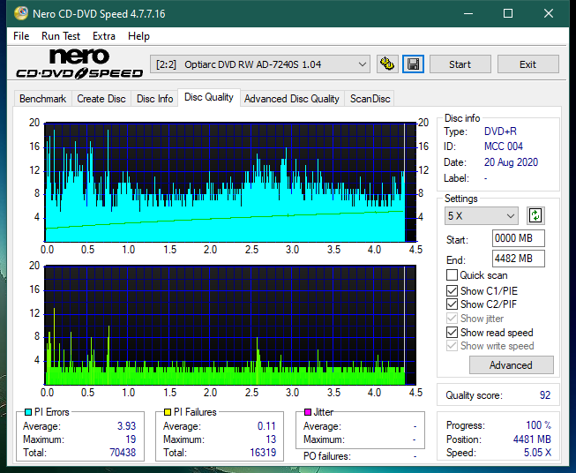
Task: Click the Position value 4481 MB
Action: tap(532, 439)
